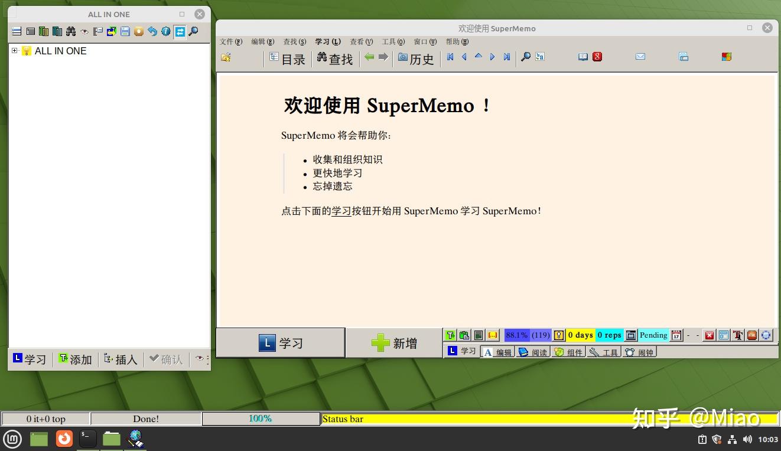Image resolution: width=781 pixels, height=451 pixels.
Task: Click the Pending status field
Action: [653, 335]
